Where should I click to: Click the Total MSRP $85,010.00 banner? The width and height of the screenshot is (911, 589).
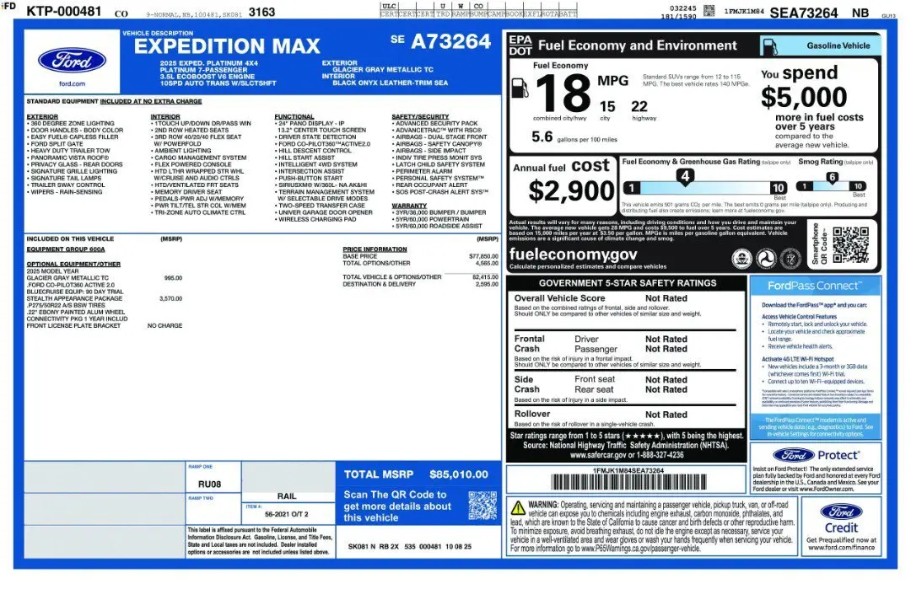(x=418, y=474)
